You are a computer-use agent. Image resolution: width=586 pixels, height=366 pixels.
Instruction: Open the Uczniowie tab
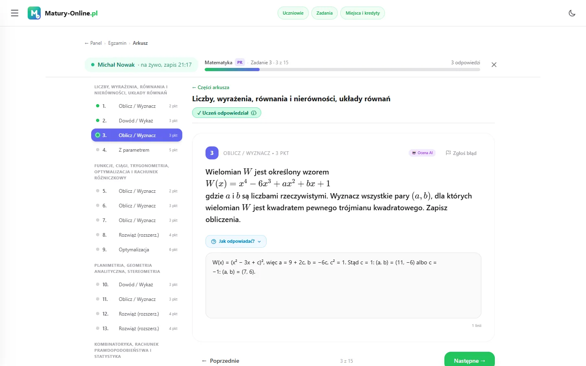coord(293,13)
